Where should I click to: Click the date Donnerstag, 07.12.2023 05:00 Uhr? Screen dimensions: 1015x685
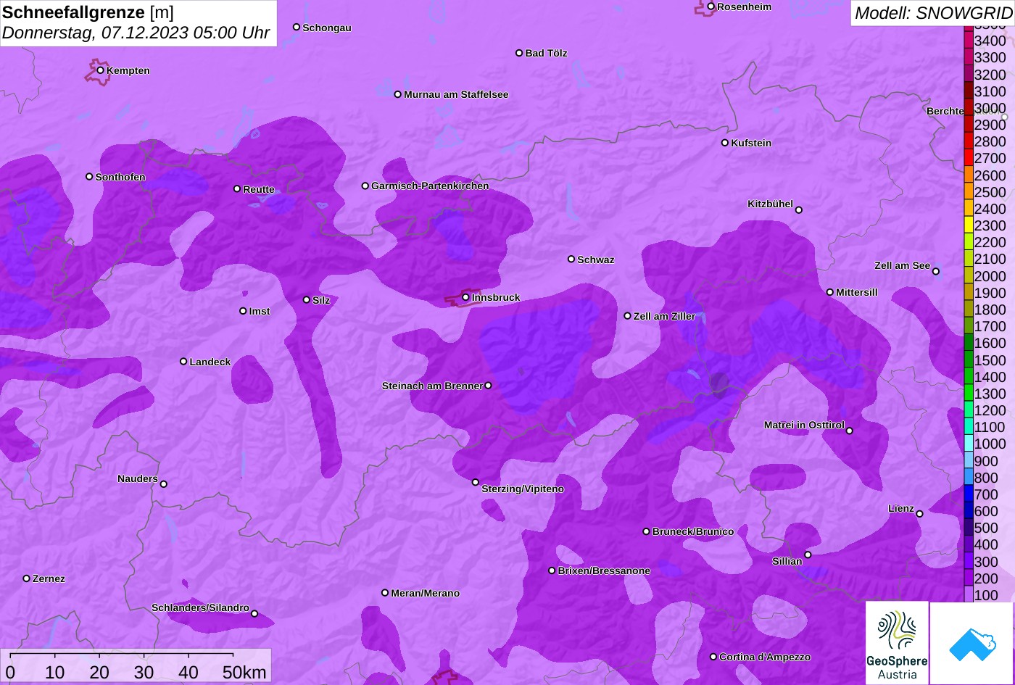136,33
